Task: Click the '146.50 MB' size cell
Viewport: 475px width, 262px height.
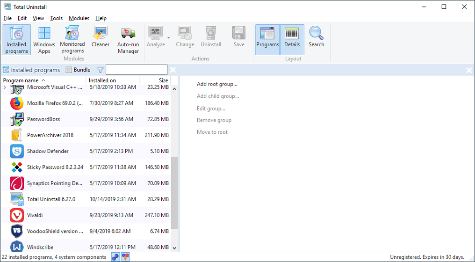Action: tap(157, 167)
